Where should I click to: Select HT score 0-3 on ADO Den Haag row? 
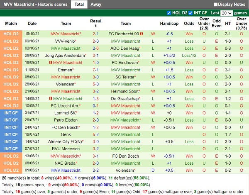tap(228, 48)
